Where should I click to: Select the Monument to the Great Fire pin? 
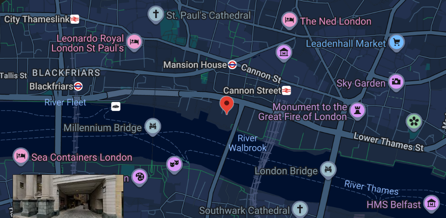pos(357,111)
